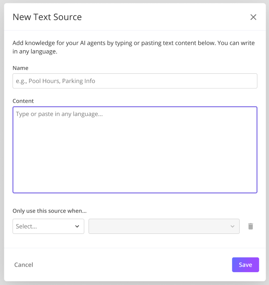The width and height of the screenshot is (269, 285).
Task: Open the Select... condition dropdown
Action: tap(48, 226)
